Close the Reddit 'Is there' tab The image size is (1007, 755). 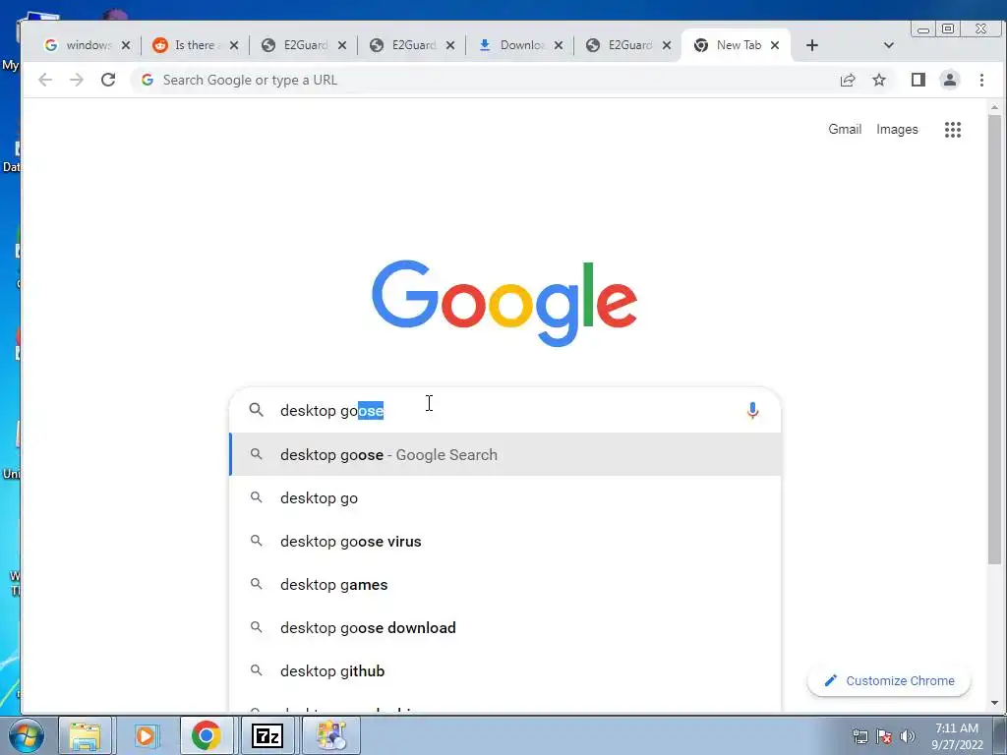coord(234,45)
